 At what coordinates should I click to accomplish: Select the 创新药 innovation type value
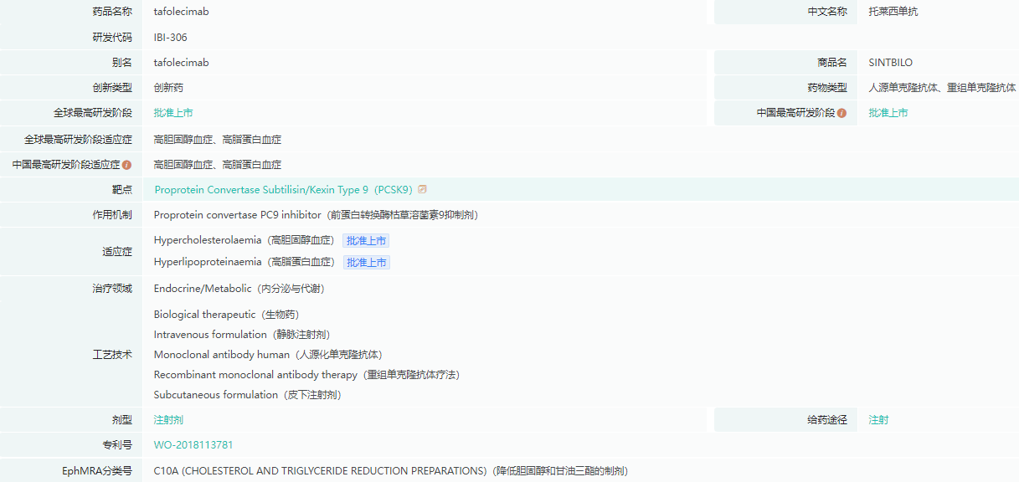click(168, 88)
